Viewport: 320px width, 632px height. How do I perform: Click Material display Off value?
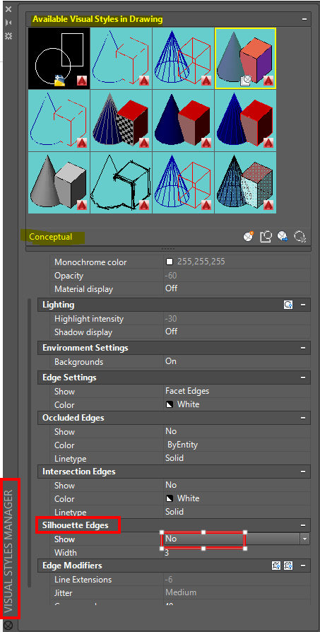pyautogui.click(x=172, y=288)
